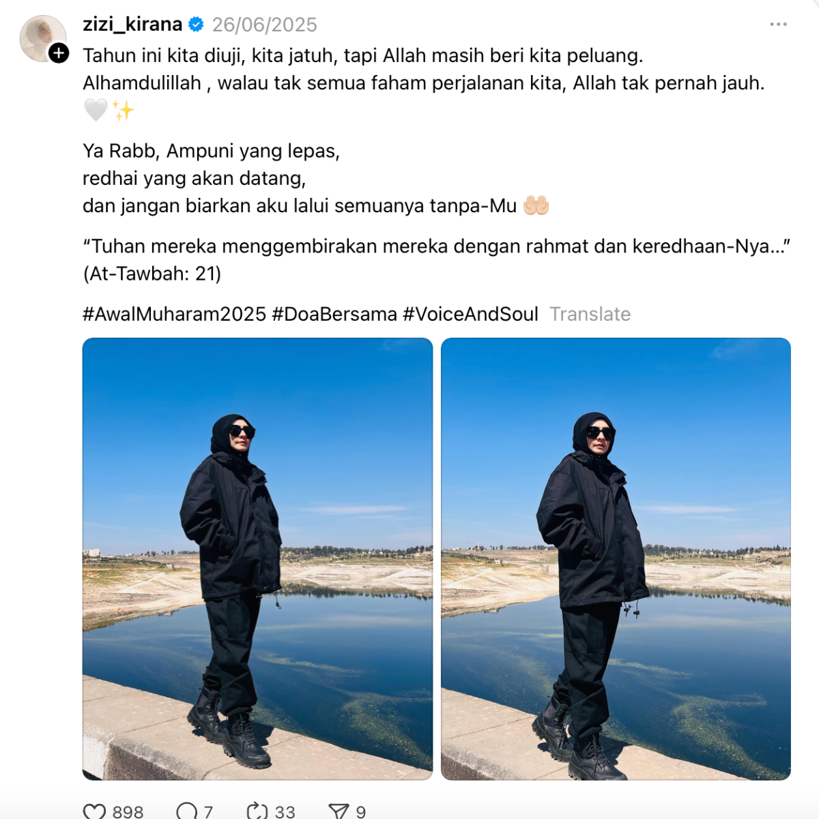Screen dimensions: 819x819
Task: Open the #AwalMuharam2025 hashtag
Action: point(174,314)
